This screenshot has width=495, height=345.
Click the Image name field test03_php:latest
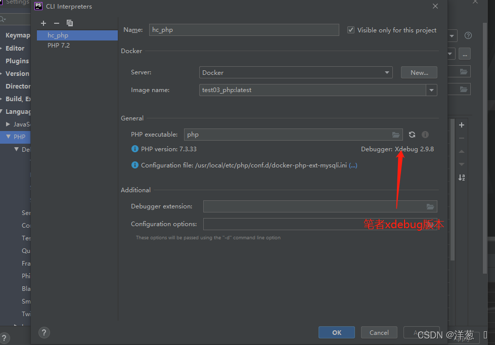click(312, 90)
